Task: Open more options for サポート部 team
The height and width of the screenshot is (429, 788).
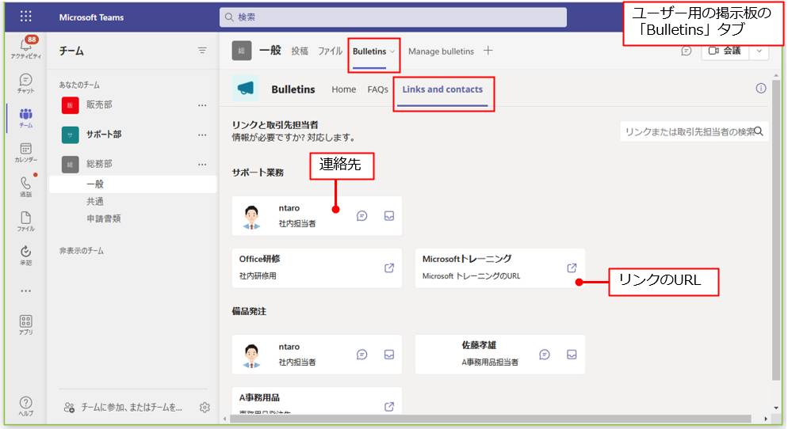Action: [x=202, y=135]
